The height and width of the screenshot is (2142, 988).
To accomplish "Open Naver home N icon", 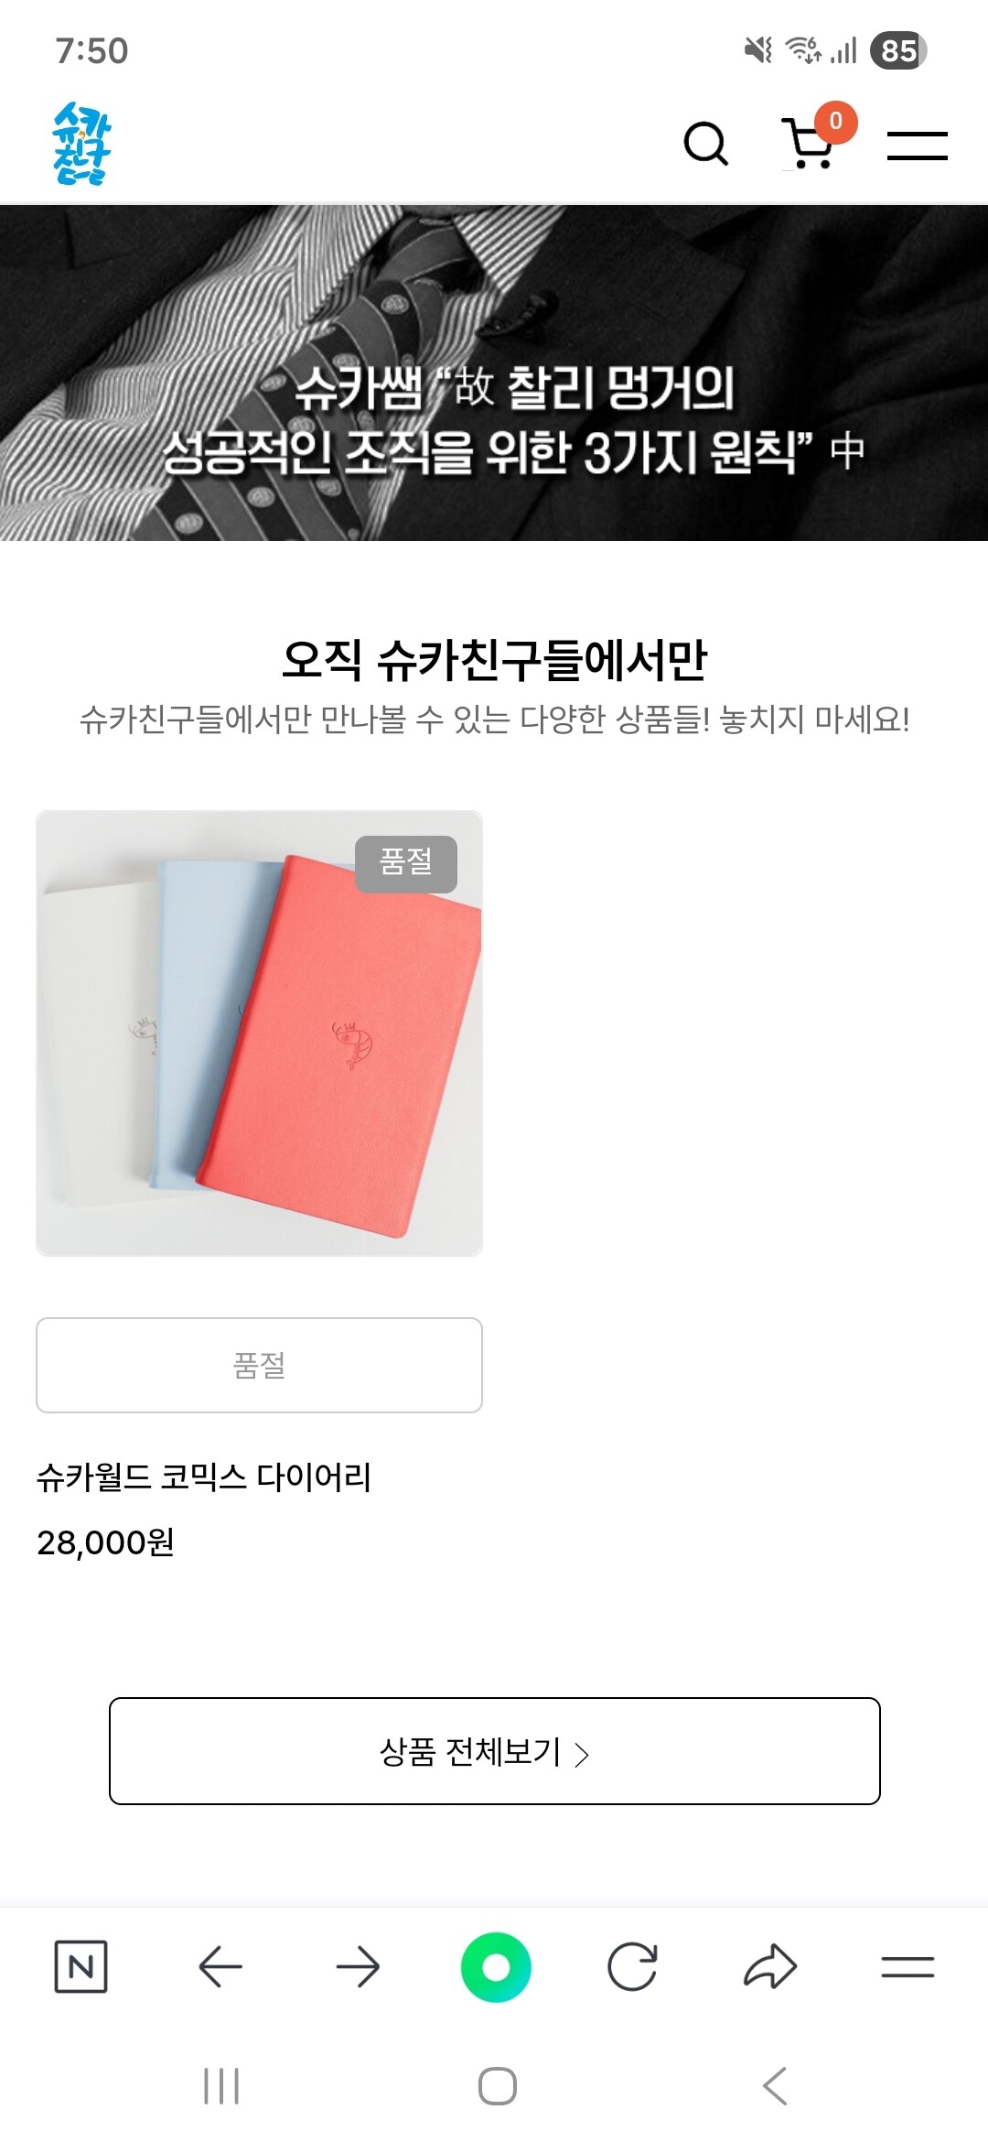I will click(x=81, y=1966).
